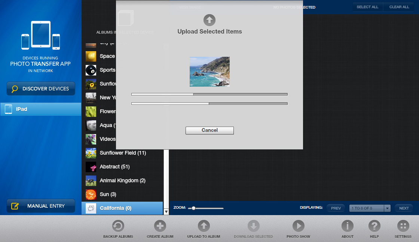Click the Upload to Album icon

tap(204, 226)
